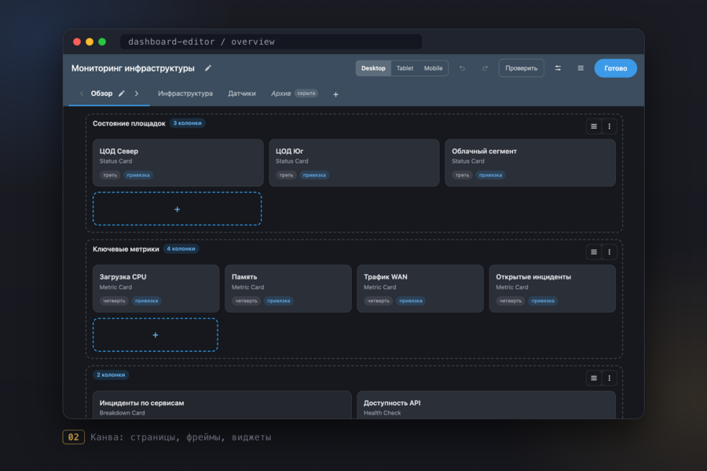Rename the Обзор tab with its pencil icon
The width and height of the screenshot is (707, 471).
(x=121, y=93)
